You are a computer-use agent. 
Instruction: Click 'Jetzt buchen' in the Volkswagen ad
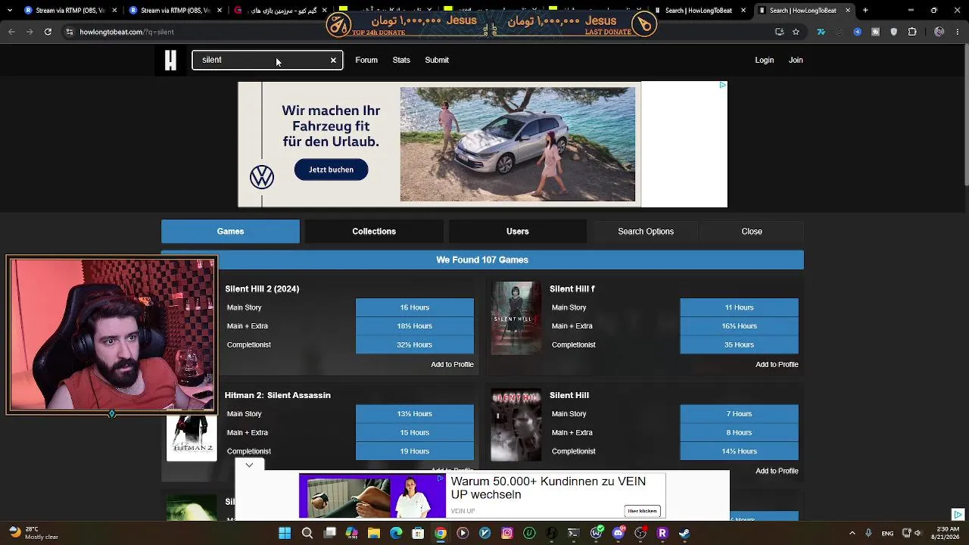[x=331, y=170]
